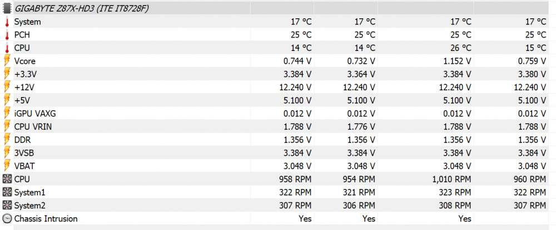Click the lightning bolt icon beside Vcore

point(7,61)
